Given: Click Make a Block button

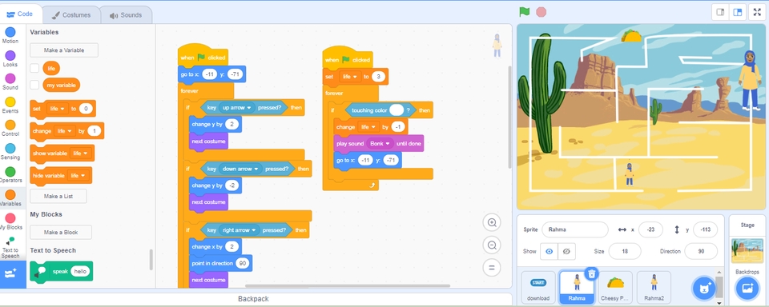Looking at the screenshot, I should pos(61,232).
